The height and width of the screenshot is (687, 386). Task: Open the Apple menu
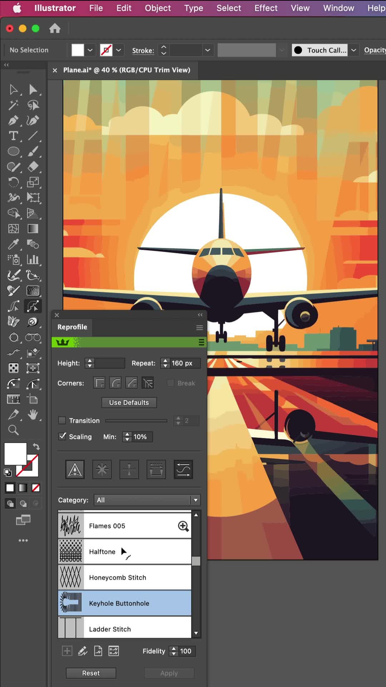[x=17, y=8]
